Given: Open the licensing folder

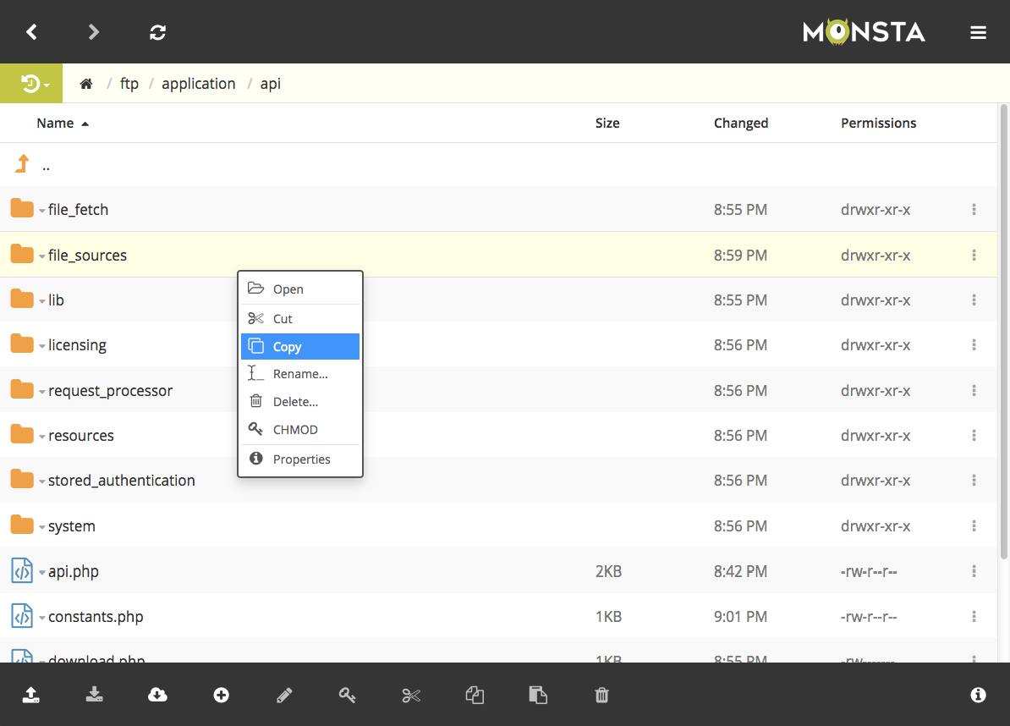Looking at the screenshot, I should tap(77, 345).
